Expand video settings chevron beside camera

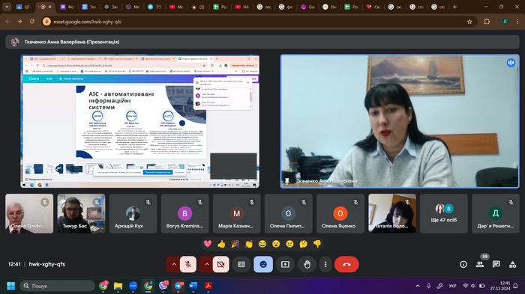[x=206, y=264]
